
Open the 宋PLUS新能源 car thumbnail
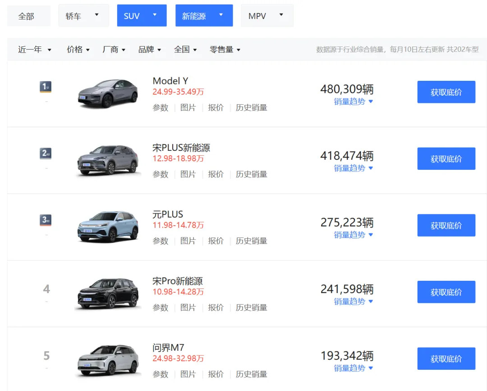point(108,160)
